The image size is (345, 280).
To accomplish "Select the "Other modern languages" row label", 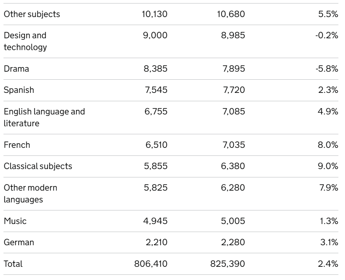I will (31, 193).
